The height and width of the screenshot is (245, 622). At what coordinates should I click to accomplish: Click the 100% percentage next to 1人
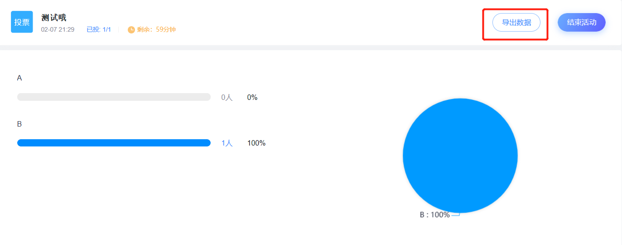[256, 143]
